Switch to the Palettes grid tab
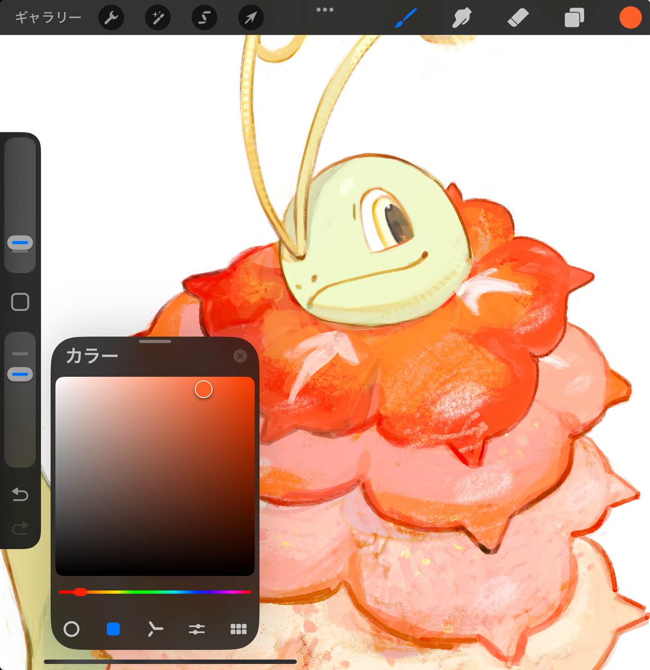Screen dimensions: 650x670 (238, 629)
